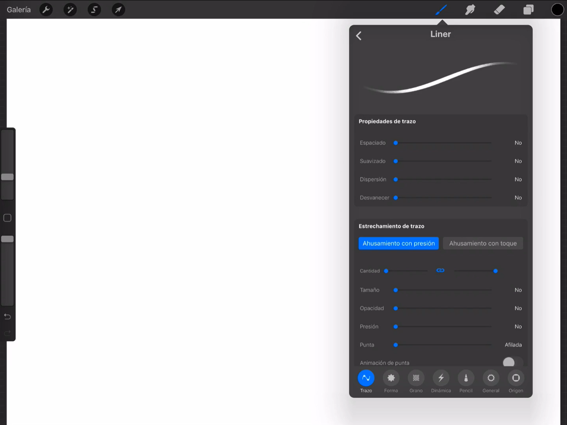Switch to the Dinámica tab
This screenshot has height=425, width=567.
[x=441, y=381]
